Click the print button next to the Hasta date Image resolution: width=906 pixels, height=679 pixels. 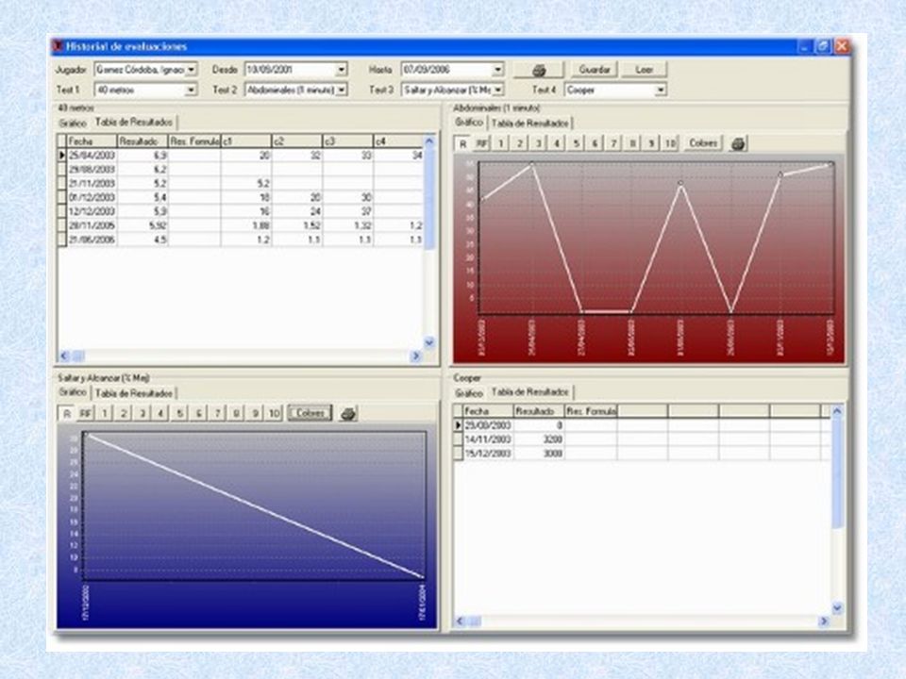click(539, 70)
